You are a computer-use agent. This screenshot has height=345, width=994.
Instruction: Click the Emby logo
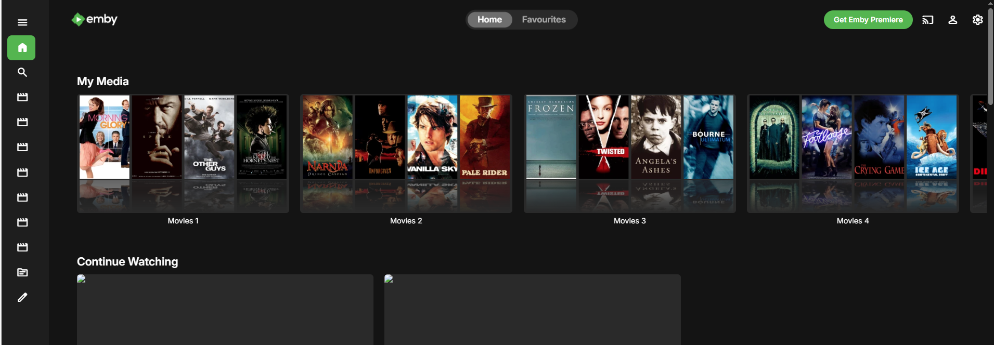(x=94, y=20)
